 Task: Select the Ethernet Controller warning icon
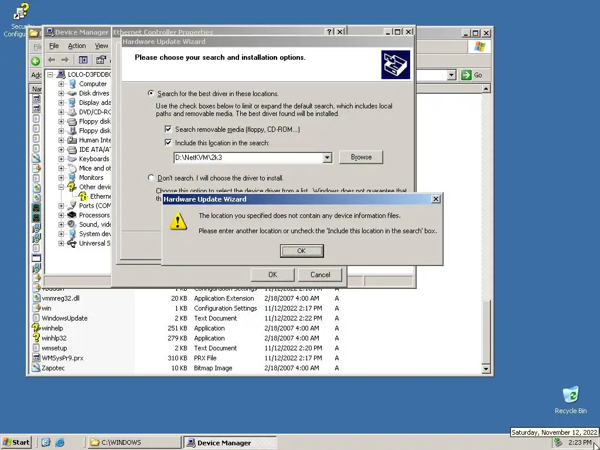coord(83,196)
